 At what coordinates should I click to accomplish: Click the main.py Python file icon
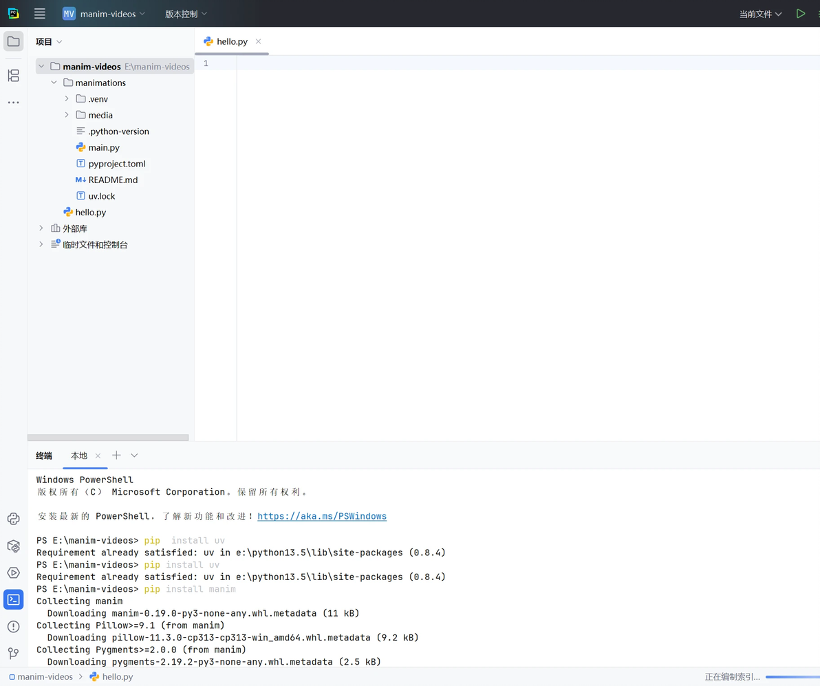[80, 147]
